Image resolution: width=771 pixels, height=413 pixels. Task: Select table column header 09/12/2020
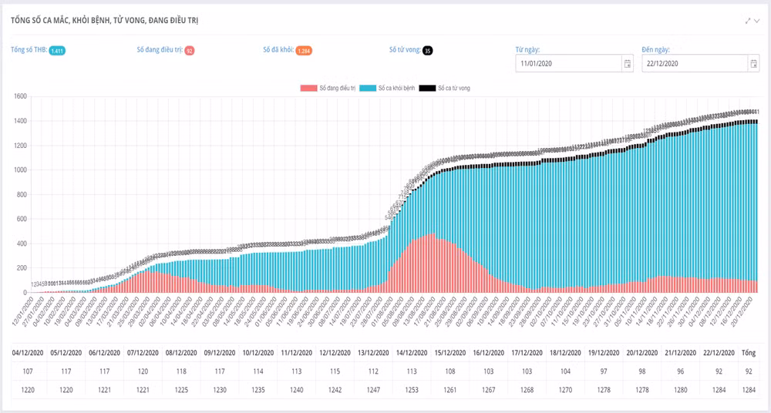(x=219, y=353)
